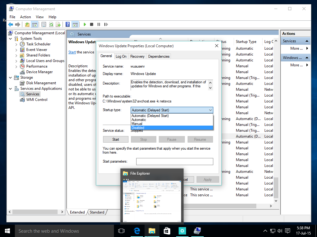Expand the Shared Folders node arrow

coord(16,55)
